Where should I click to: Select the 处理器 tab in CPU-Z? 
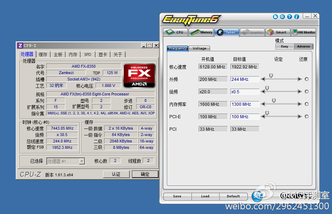click(x=27, y=54)
